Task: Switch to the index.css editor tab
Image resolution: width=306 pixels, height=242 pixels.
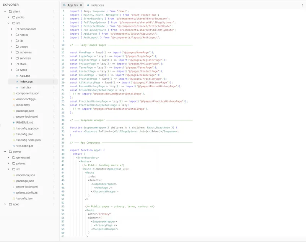Action: (96, 5)
